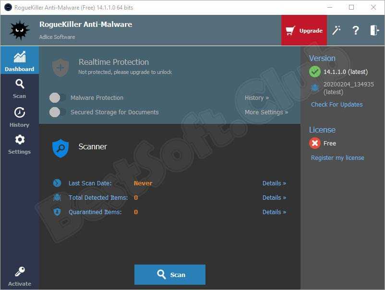The image size is (385, 290).
Task: Open the realtime protection History link
Action: click(256, 98)
